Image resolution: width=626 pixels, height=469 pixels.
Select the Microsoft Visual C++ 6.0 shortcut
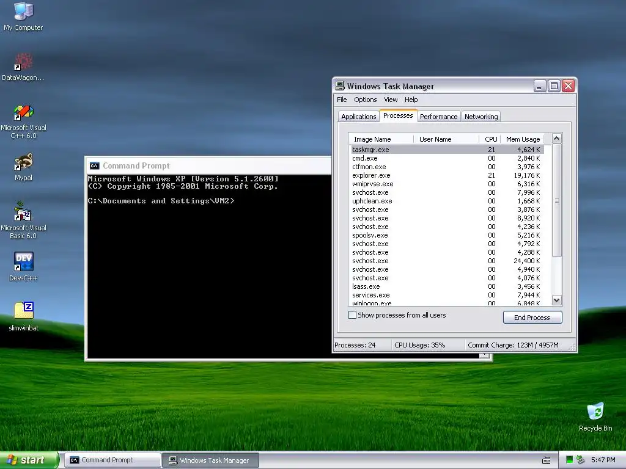click(x=23, y=122)
